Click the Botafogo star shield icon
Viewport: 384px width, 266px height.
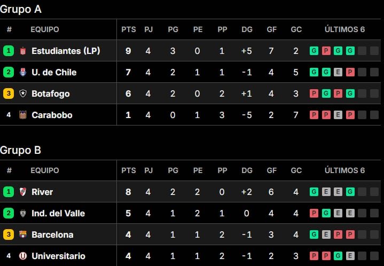coord(23,93)
